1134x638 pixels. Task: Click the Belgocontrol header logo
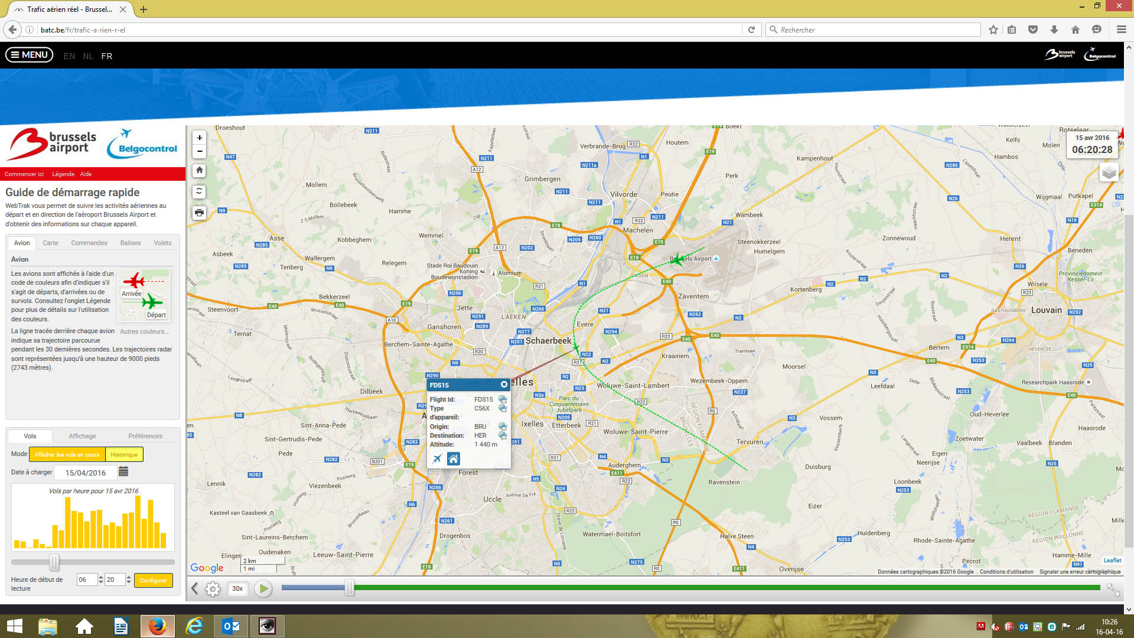(x=1100, y=54)
